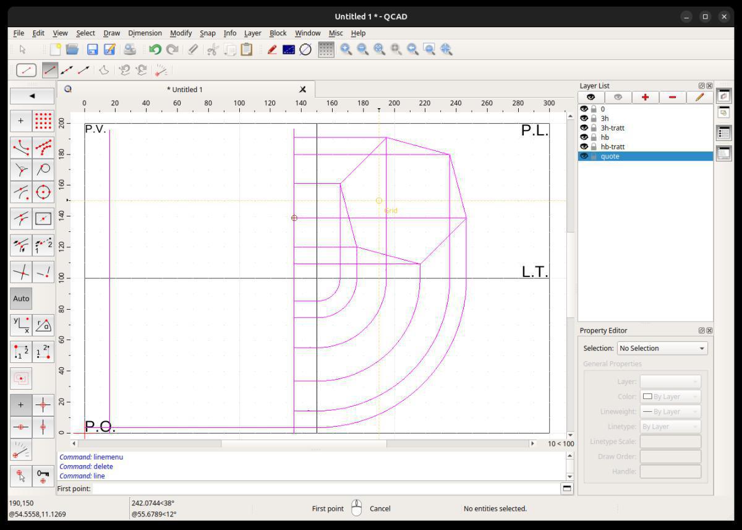
Task: Click the Zoom In magnifier icon
Action: click(346, 49)
